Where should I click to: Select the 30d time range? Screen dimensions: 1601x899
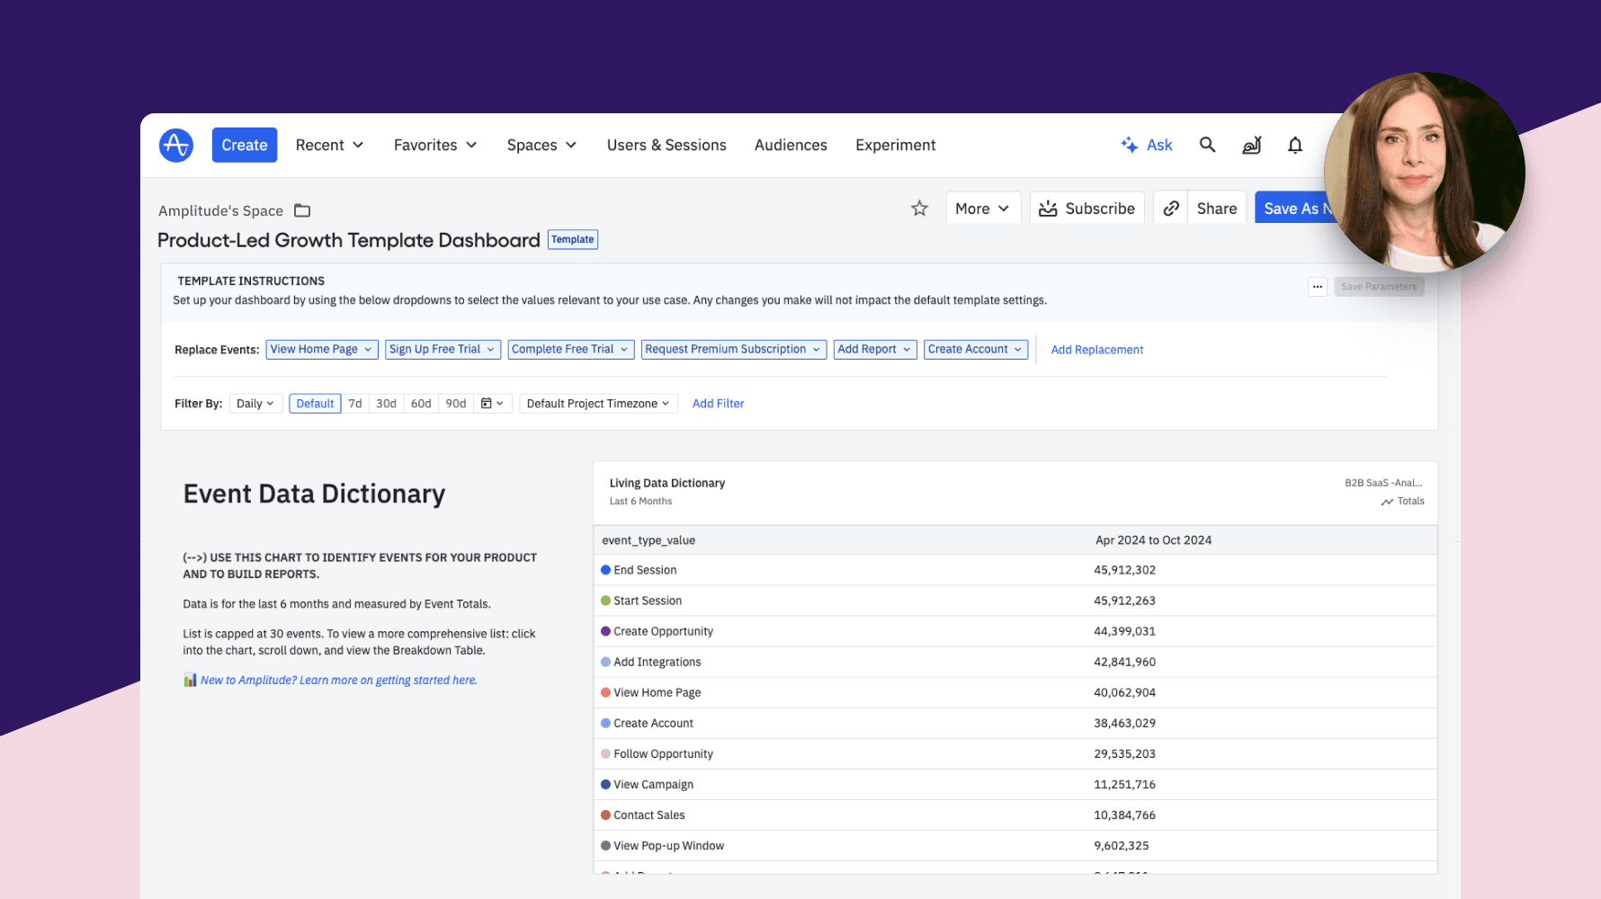386,404
